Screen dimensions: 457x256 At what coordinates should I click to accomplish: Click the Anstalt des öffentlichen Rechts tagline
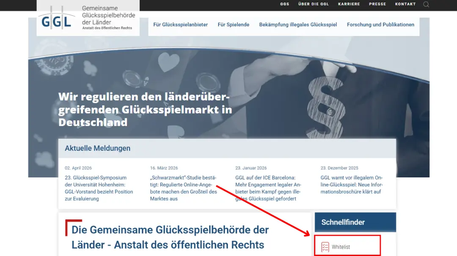107,28
